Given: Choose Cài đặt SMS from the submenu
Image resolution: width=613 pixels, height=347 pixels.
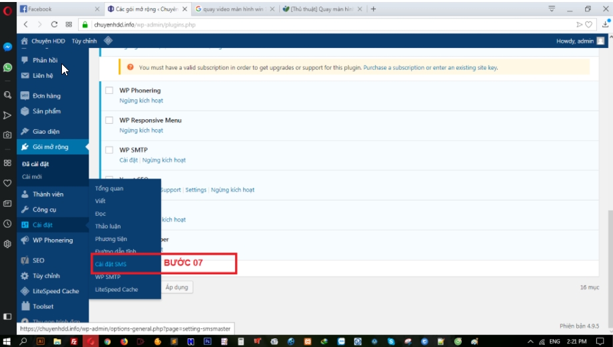Looking at the screenshot, I should [111, 264].
